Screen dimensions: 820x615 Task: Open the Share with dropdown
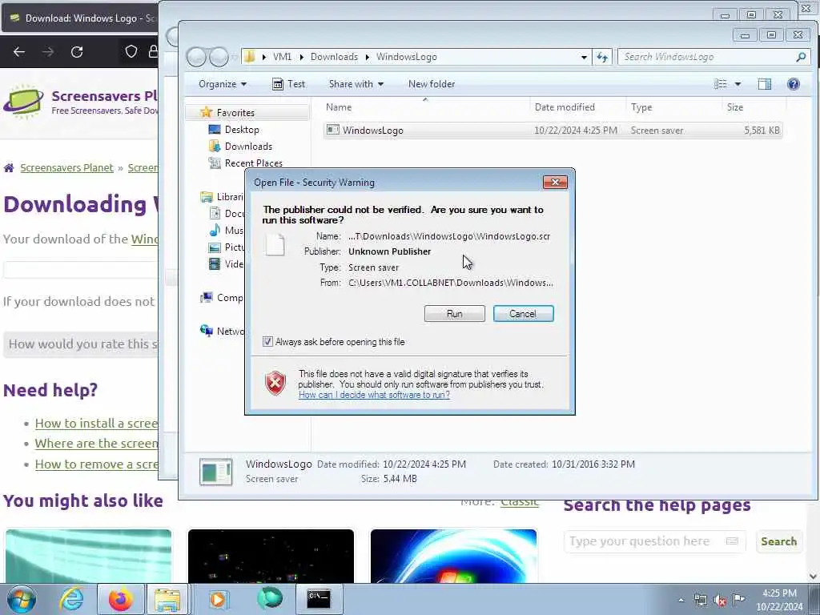click(x=356, y=84)
